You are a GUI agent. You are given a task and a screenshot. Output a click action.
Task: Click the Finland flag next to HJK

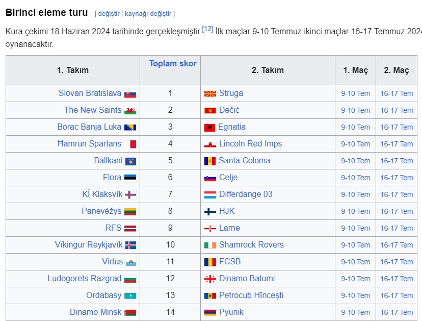click(210, 212)
